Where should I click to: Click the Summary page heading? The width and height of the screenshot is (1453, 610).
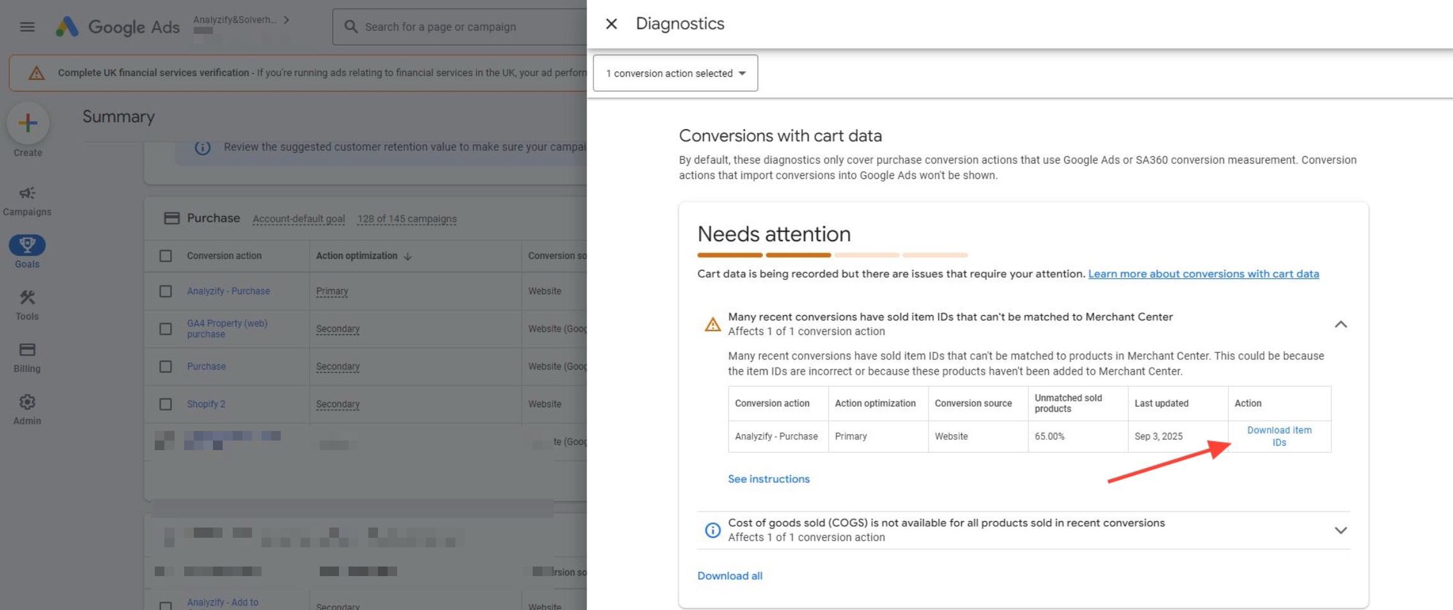click(x=118, y=116)
